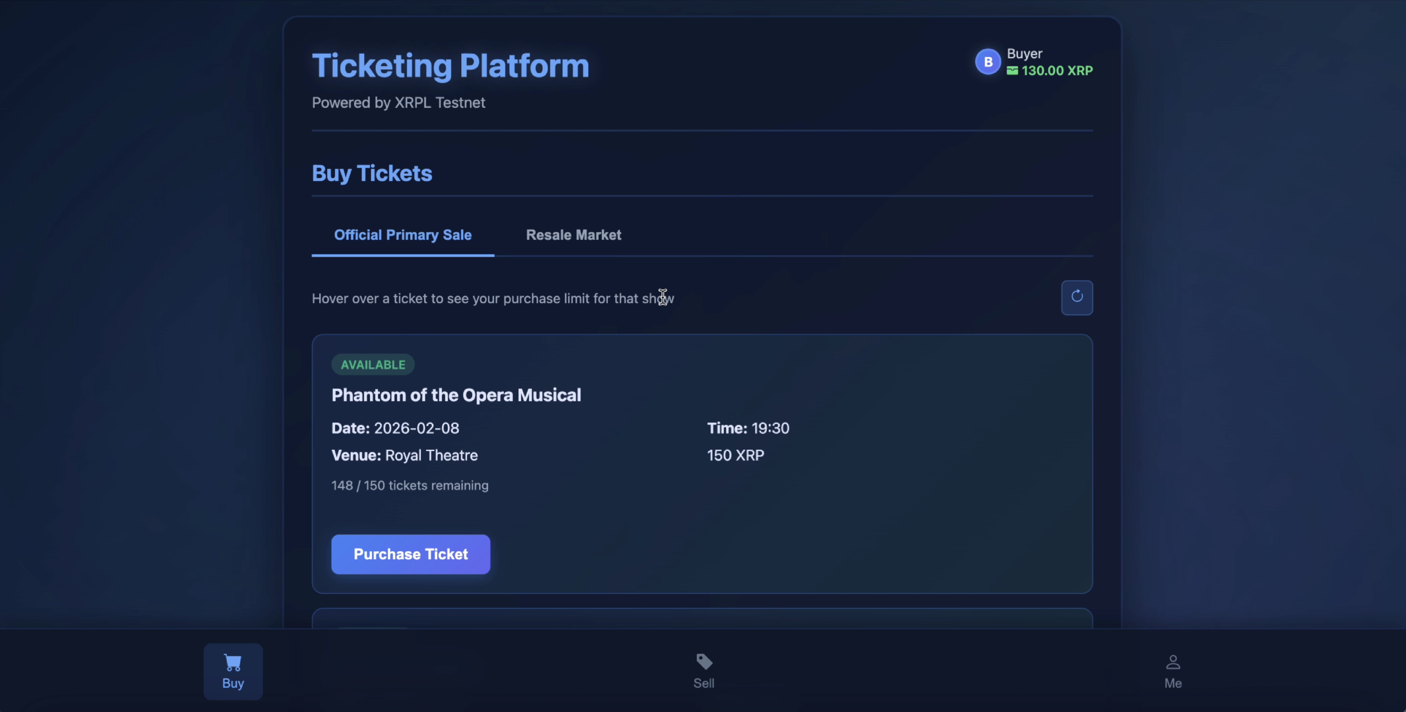Click the Ticketing Platform heading
1406x712 pixels.
point(450,66)
